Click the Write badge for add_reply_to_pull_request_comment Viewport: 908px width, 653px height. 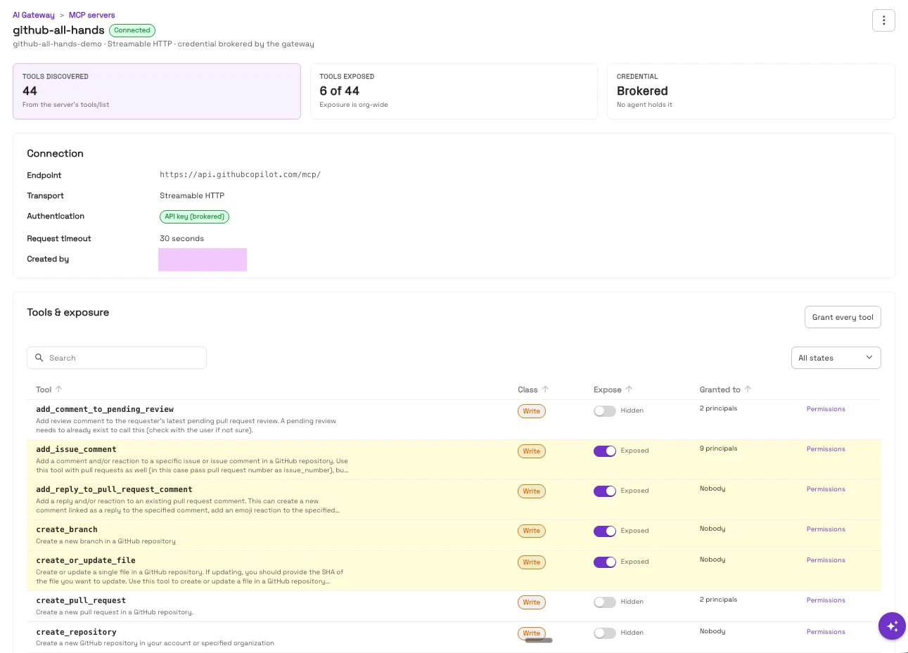(532, 491)
